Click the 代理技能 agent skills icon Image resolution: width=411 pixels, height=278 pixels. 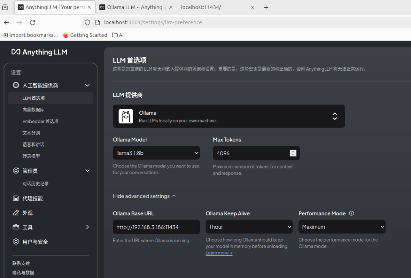click(16, 198)
